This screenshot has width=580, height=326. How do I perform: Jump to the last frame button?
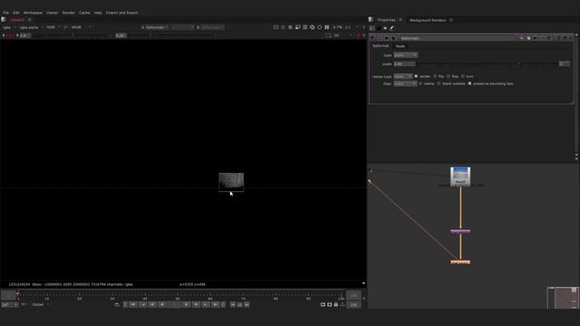coord(216,304)
